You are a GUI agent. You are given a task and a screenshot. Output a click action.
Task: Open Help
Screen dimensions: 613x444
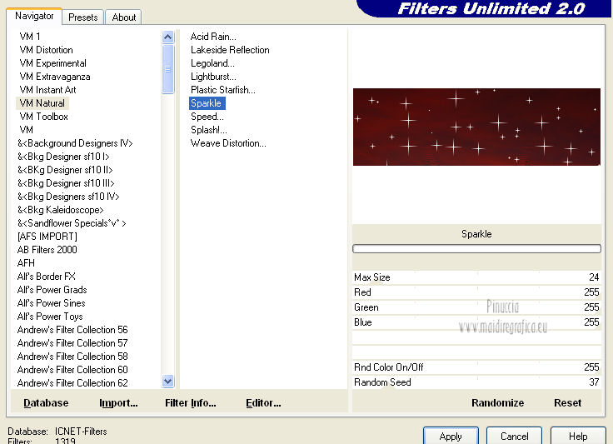(x=578, y=437)
